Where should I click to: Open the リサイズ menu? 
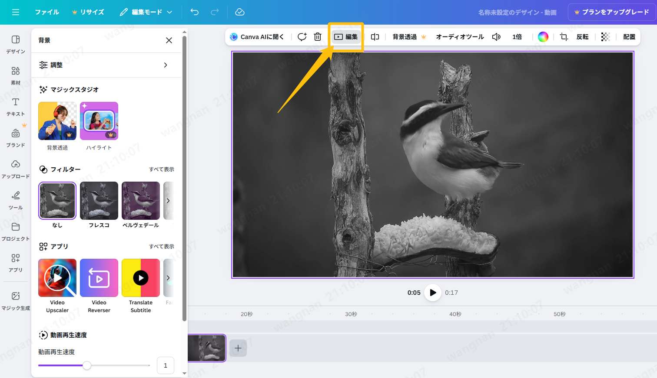pos(88,12)
